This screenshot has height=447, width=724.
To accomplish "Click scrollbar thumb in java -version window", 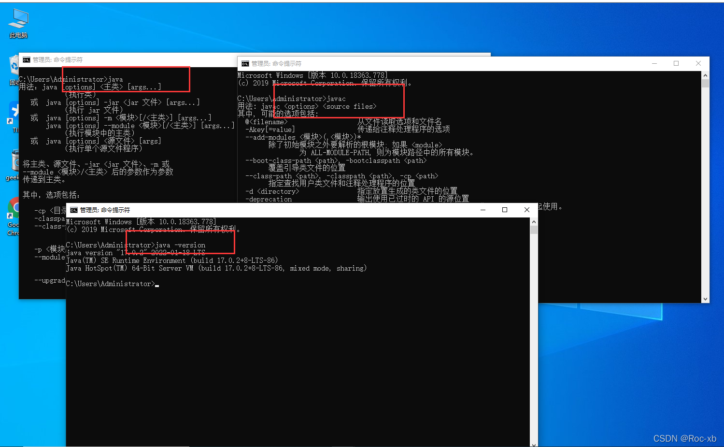I will [534, 230].
